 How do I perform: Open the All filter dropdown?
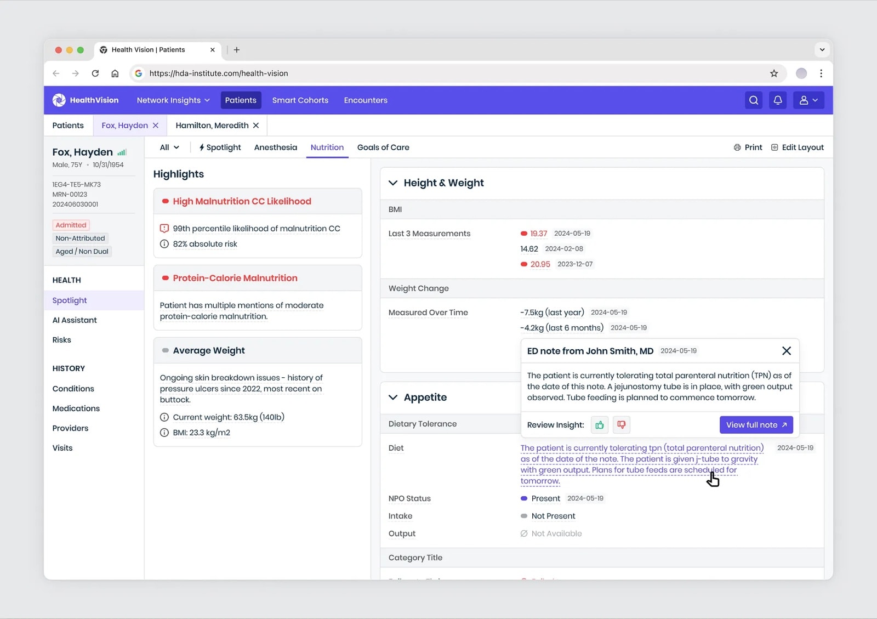coord(169,147)
